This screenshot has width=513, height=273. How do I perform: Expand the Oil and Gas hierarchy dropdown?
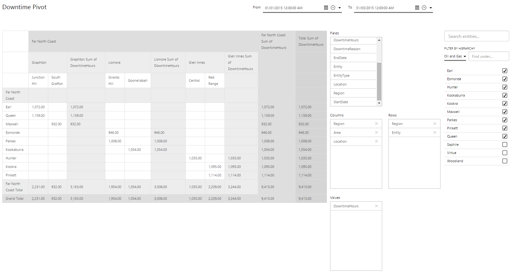(x=455, y=56)
